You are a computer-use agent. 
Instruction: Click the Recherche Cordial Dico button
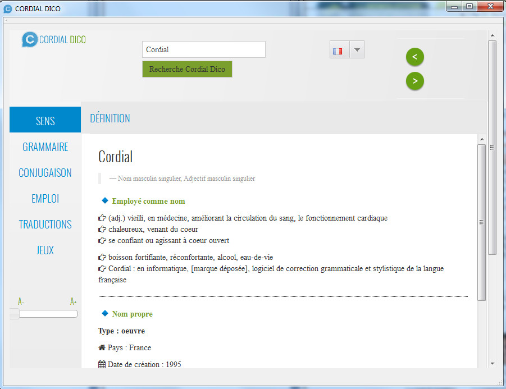click(187, 69)
